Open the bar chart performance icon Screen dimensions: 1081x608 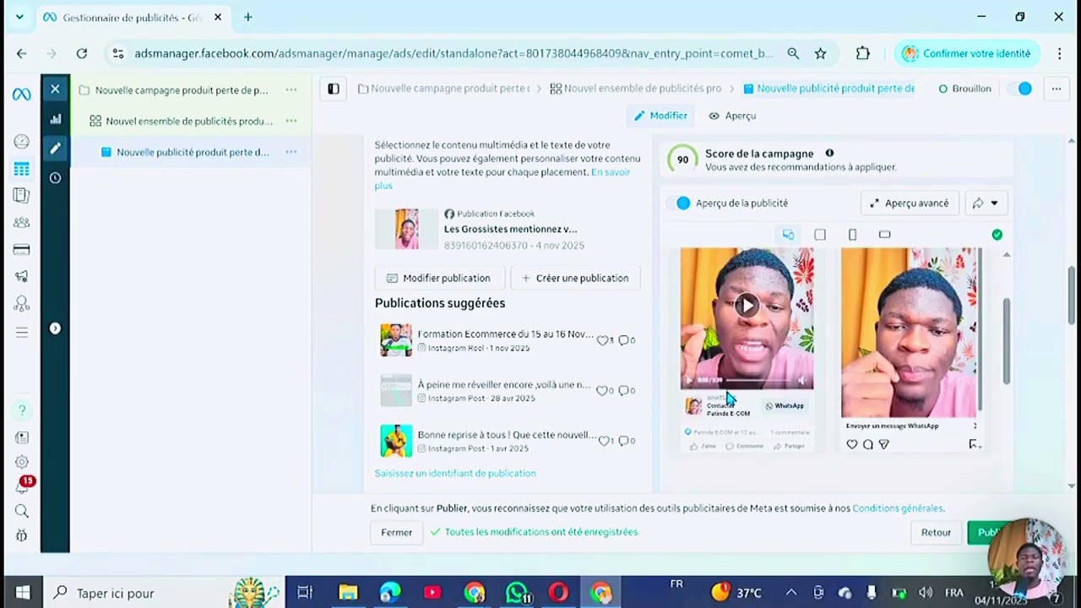coord(55,119)
